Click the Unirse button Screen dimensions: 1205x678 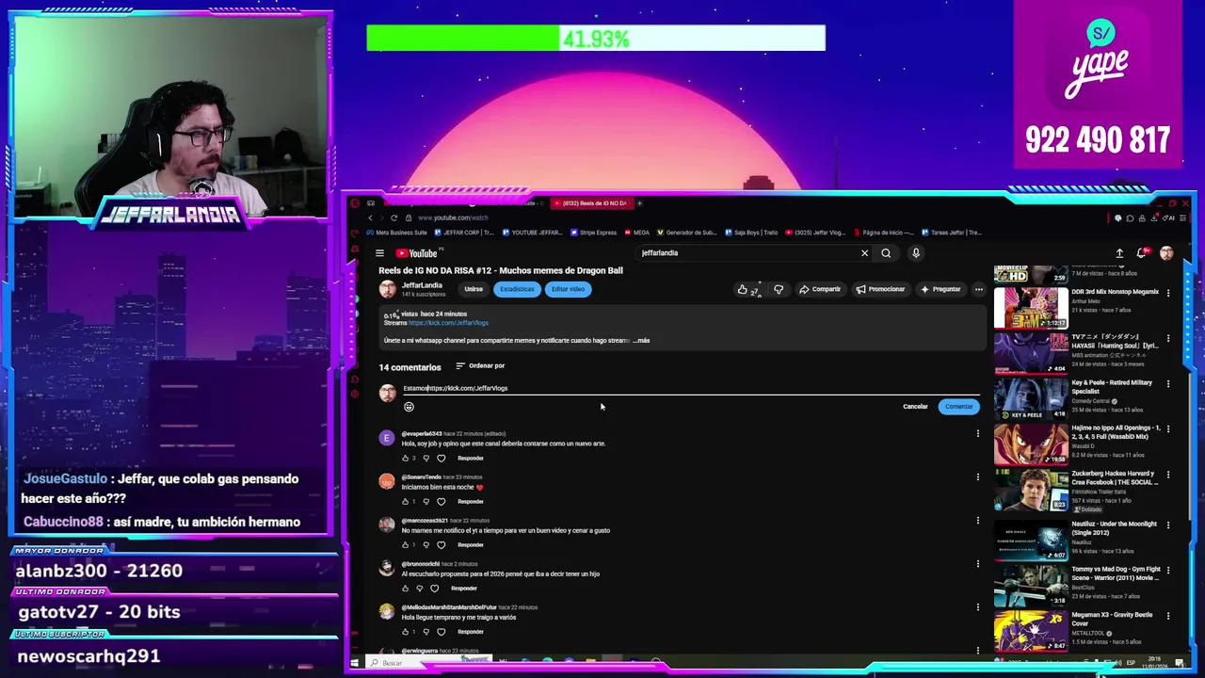(x=474, y=290)
